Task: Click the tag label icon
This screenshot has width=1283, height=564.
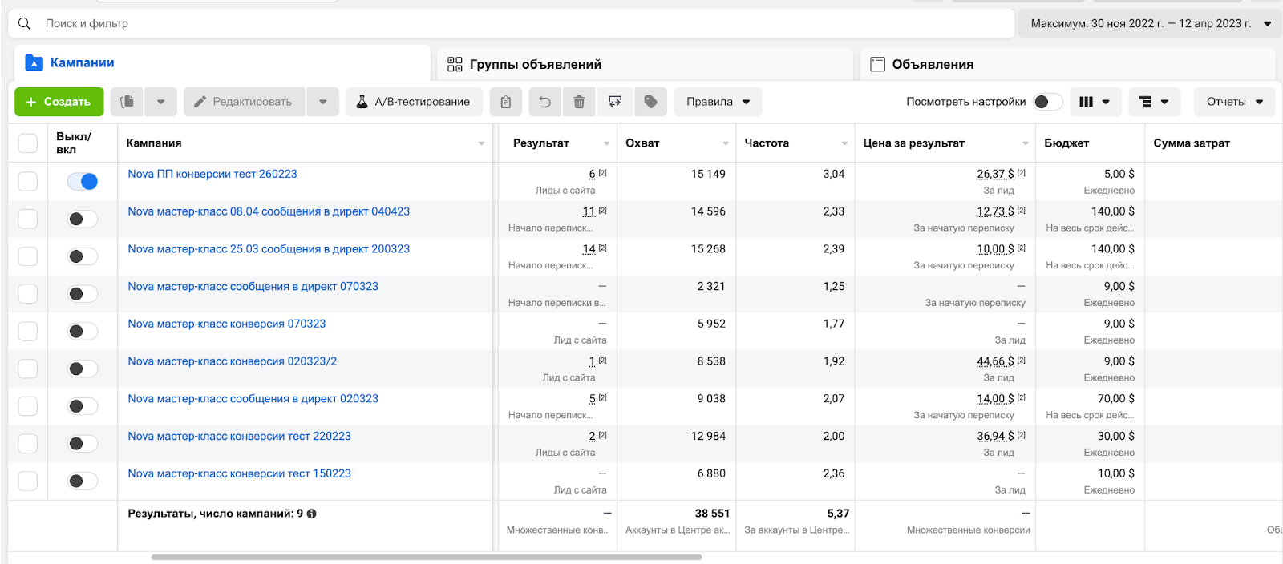Action: tap(650, 102)
